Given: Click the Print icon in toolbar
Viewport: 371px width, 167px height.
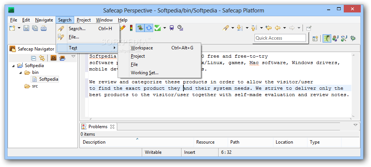Looking at the screenshot, I should 43,28.
